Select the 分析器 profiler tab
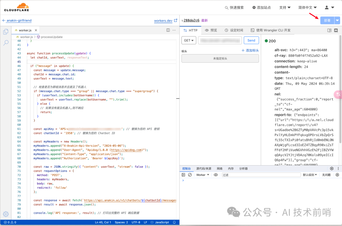This screenshot has width=342, height=226. (x=244, y=168)
